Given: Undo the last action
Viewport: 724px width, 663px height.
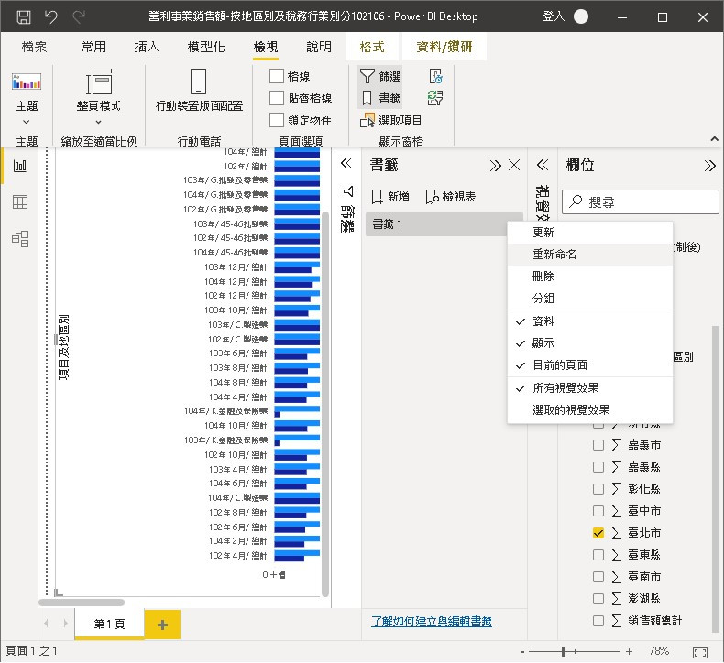Looking at the screenshot, I should pyautogui.click(x=50, y=17).
